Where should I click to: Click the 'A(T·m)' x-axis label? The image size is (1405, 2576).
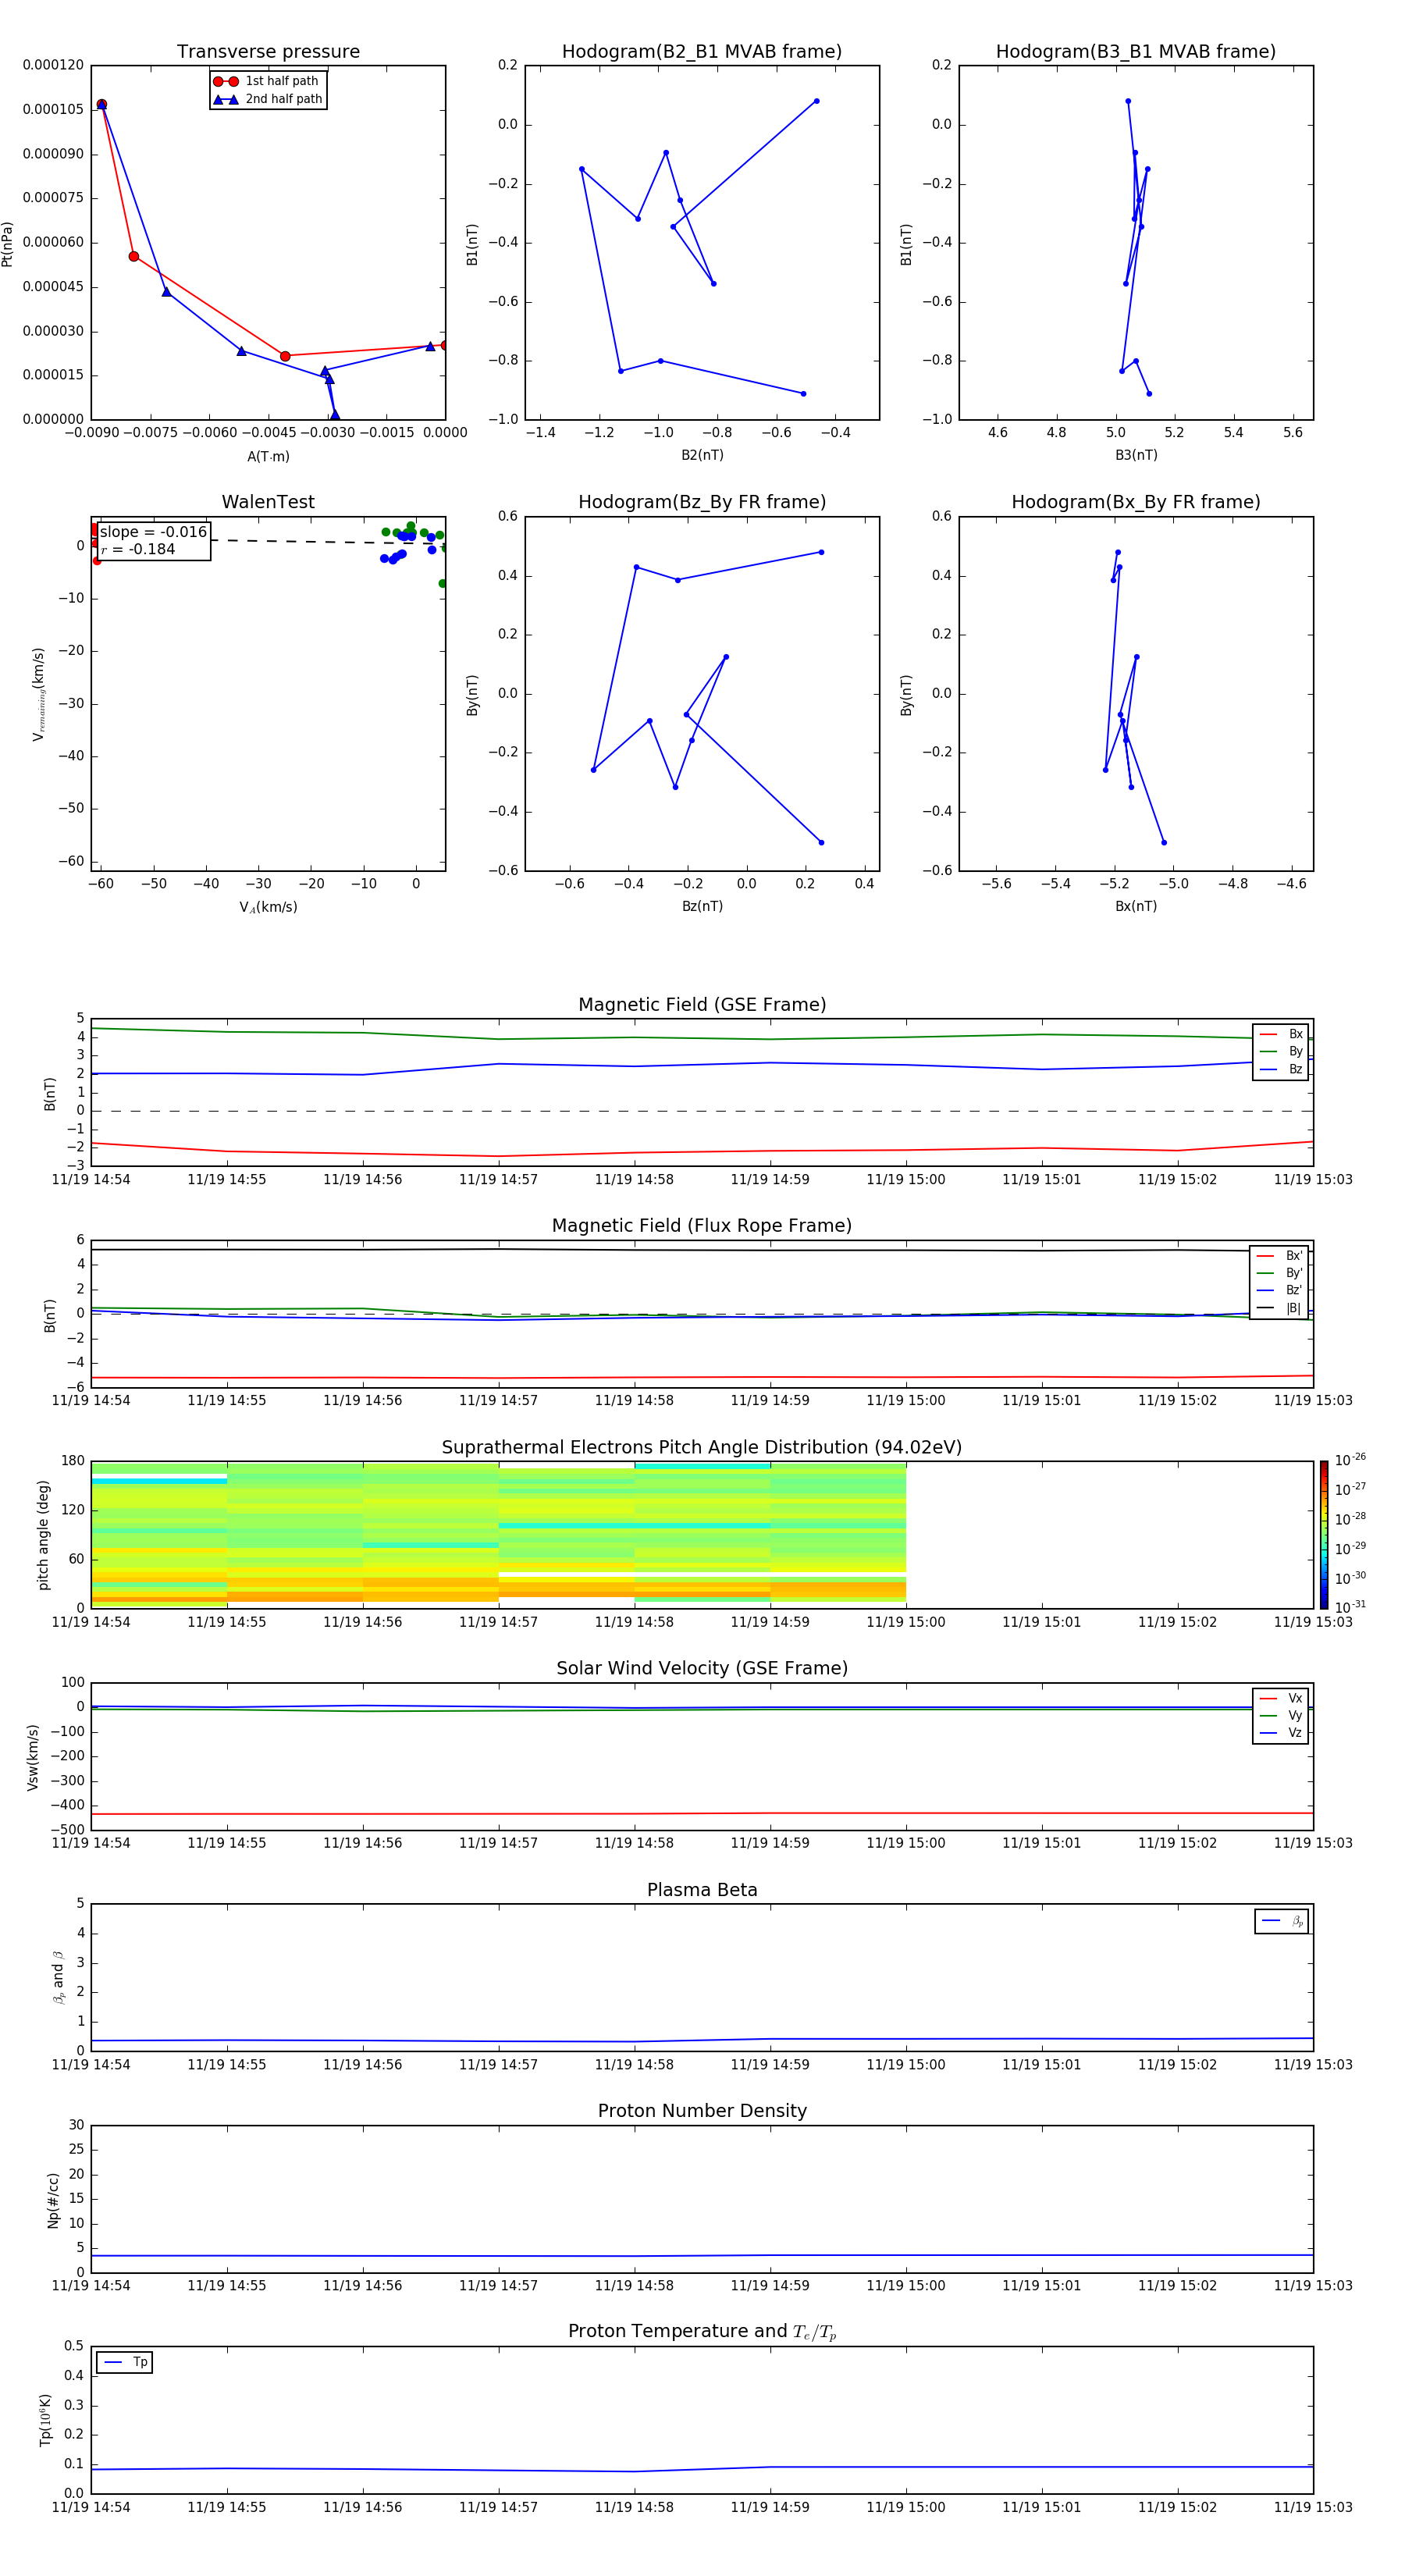[x=268, y=456]
